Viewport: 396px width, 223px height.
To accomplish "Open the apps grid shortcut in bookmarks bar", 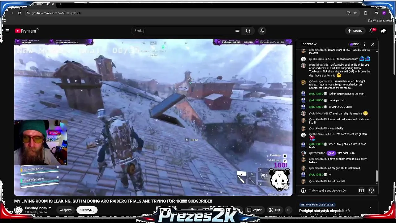I will point(4,21).
